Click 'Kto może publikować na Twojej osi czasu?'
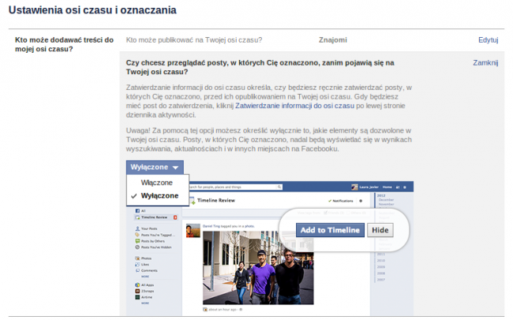The width and height of the screenshot is (513, 320). click(194, 40)
